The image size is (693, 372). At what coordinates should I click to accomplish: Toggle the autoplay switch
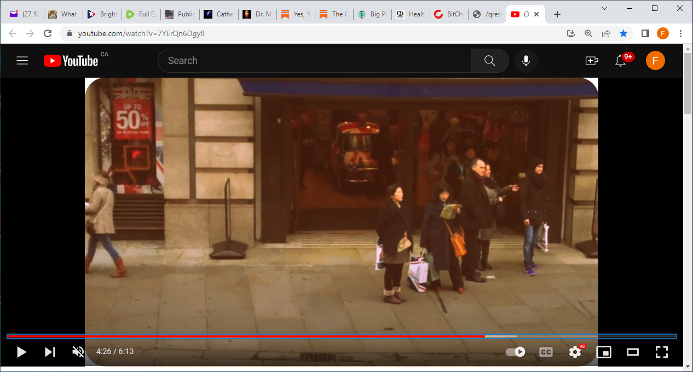coord(516,352)
